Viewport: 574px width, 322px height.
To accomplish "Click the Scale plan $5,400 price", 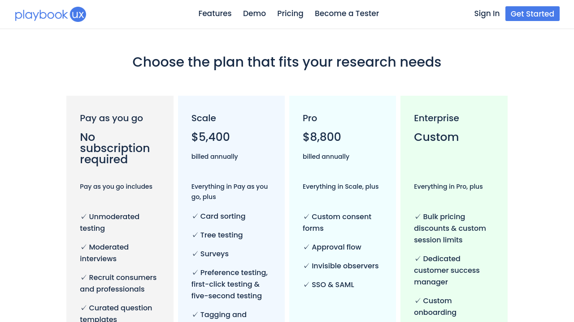I will pos(210,137).
